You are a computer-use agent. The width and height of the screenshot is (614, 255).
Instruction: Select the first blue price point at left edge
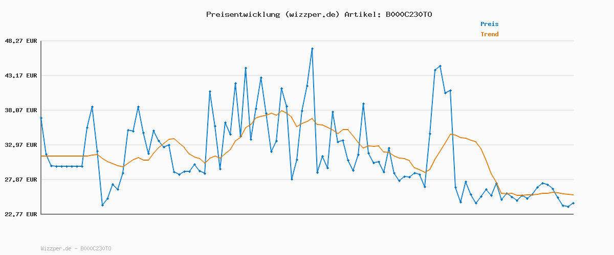pyautogui.click(x=41, y=118)
